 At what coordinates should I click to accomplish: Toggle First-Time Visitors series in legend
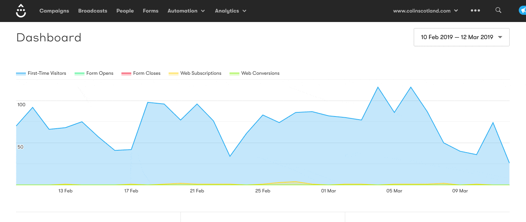[x=41, y=73]
